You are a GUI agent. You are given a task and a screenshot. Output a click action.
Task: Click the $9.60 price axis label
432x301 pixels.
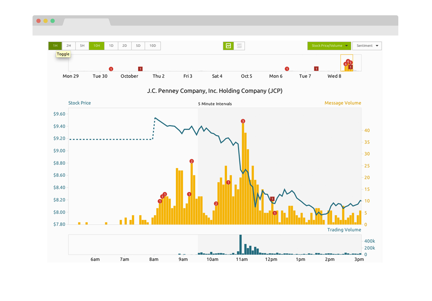click(59, 114)
